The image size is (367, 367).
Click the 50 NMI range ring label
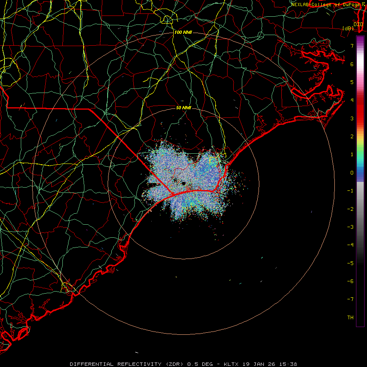click(x=184, y=108)
